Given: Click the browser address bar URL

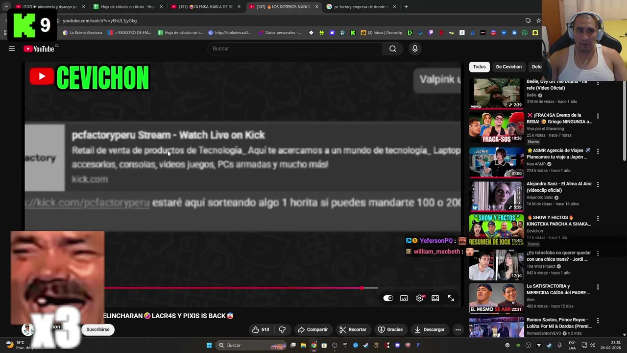Looking at the screenshot, I should coord(100,21).
